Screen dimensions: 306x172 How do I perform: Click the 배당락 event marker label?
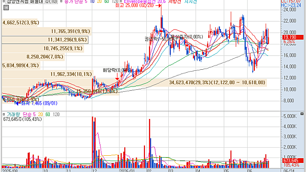[x=117, y=70]
